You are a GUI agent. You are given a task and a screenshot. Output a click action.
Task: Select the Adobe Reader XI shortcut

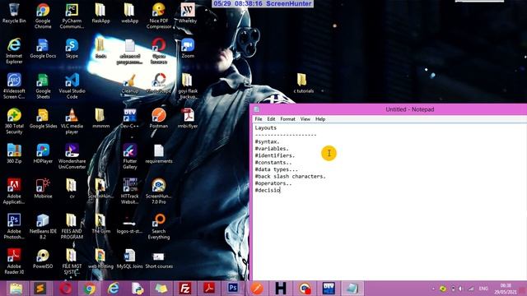coord(14,261)
